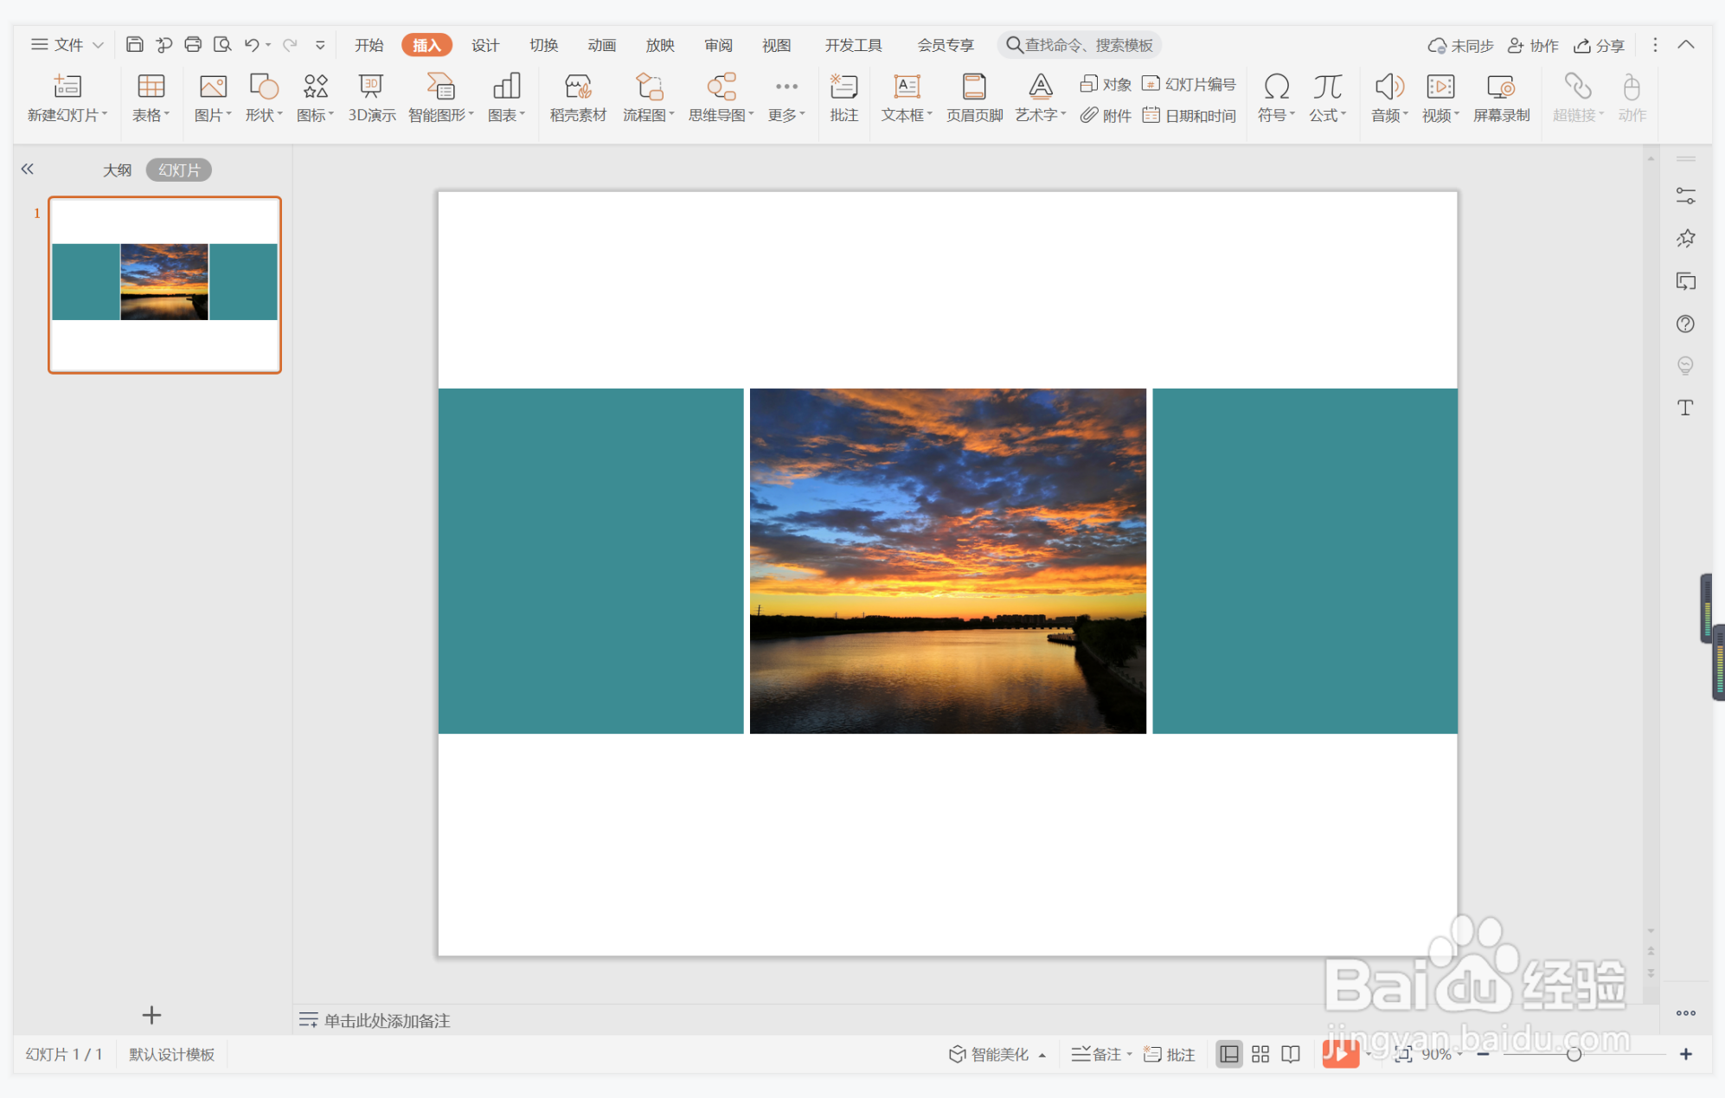Switch to normal view mode button
1725x1098 pixels.
tap(1228, 1054)
